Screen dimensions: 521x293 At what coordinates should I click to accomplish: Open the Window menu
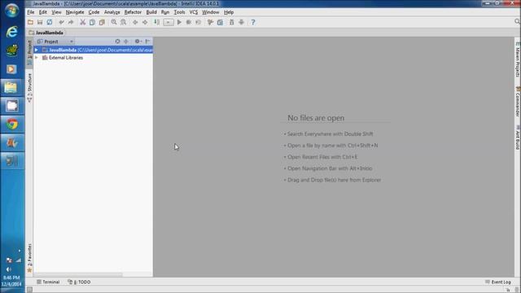tap(211, 12)
